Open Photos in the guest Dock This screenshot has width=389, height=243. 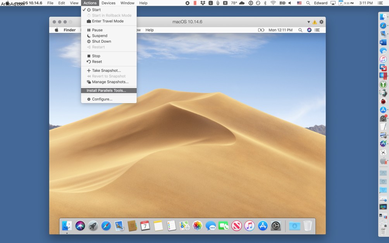pyautogui.click(x=198, y=226)
